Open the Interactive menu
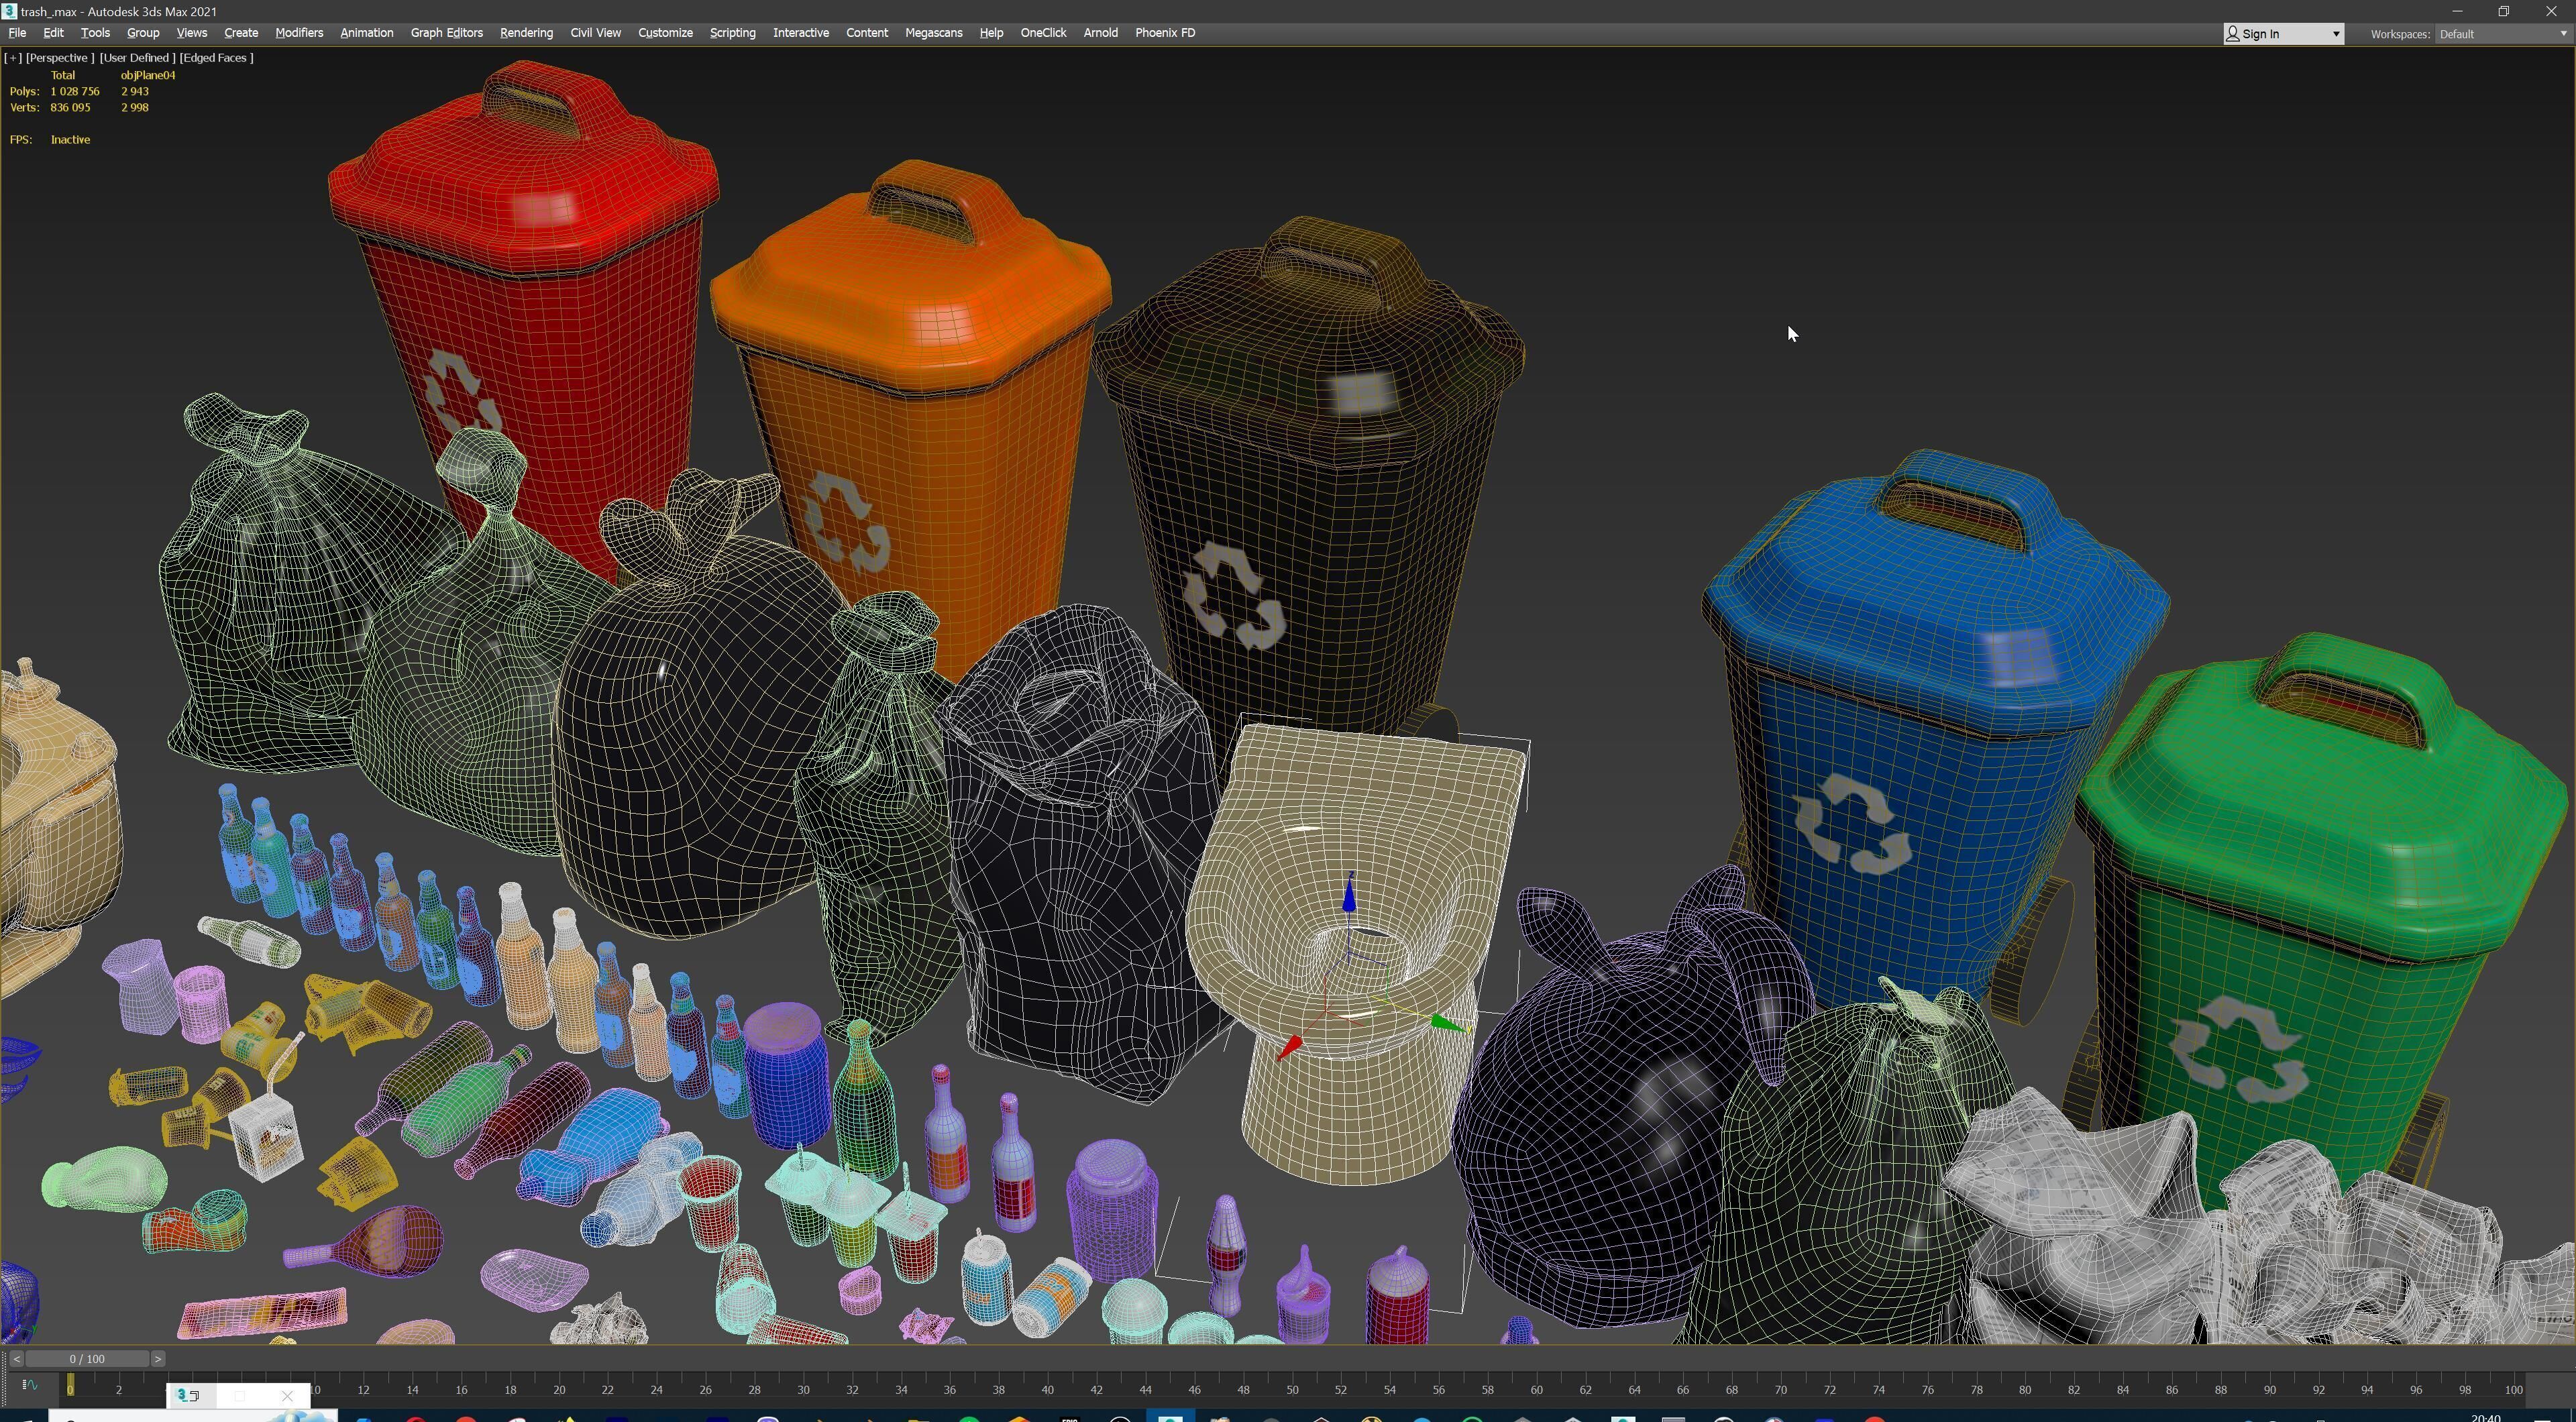Image resolution: width=2576 pixels, height=1422 pixels. coord(800,33)
